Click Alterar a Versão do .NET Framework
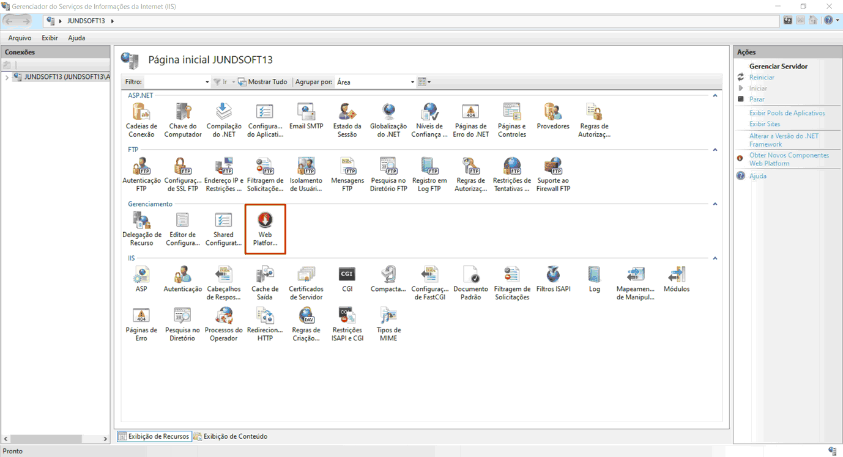Image resolution: width=843 pixels, height=457 pixels. [784, 140]
